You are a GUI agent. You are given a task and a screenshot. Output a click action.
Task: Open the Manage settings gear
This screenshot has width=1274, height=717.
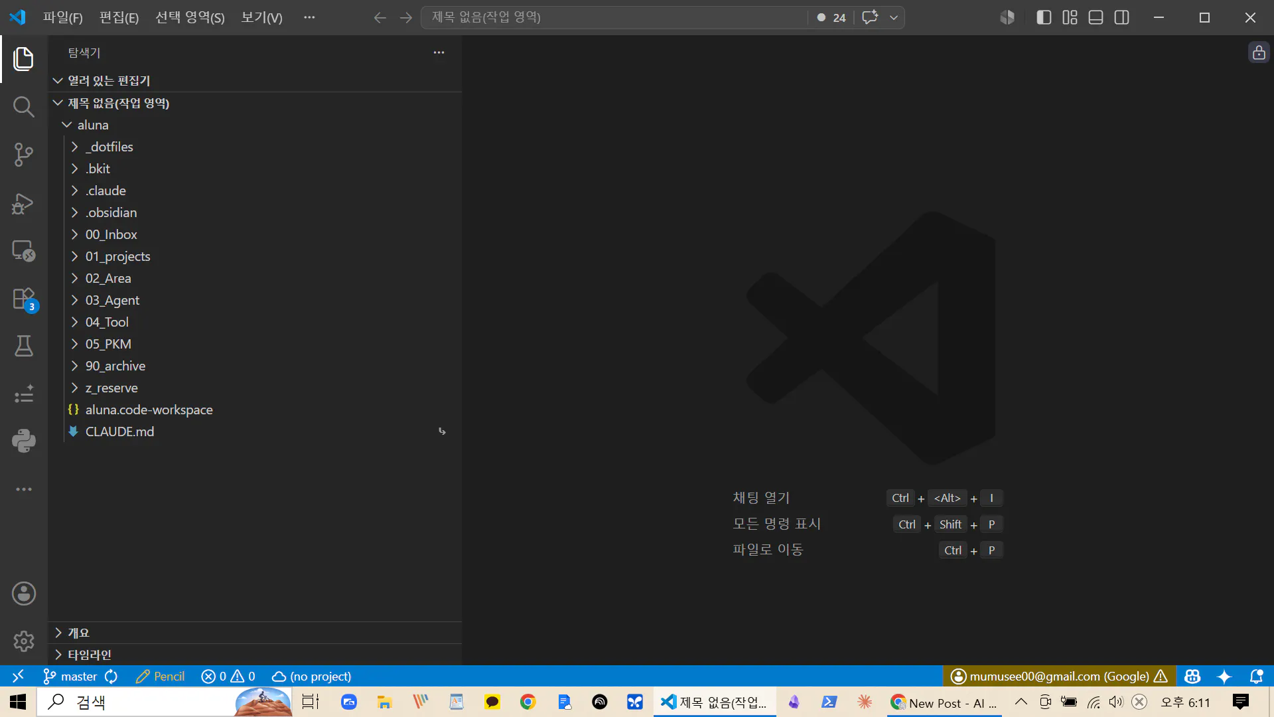coord(24,641)
